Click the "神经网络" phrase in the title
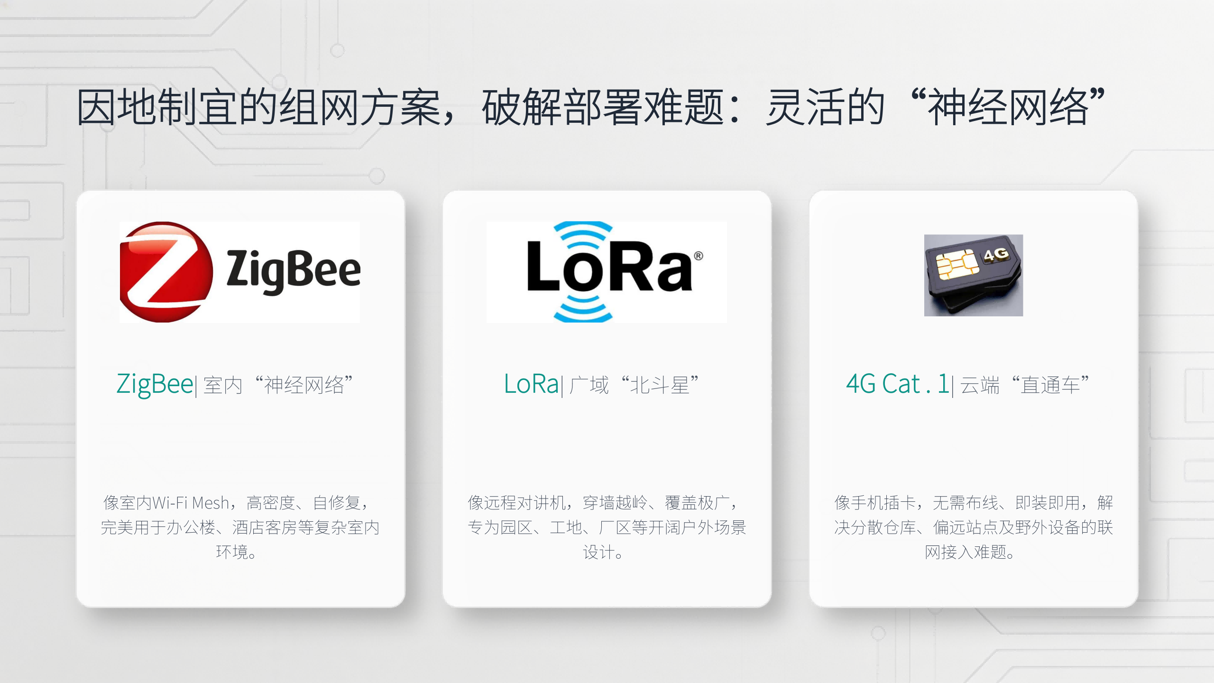This screenshot has width=1214, height=683. click(1008, 107)
